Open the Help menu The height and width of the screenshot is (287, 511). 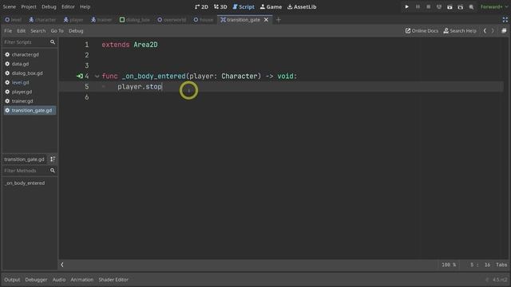(85, 6)
